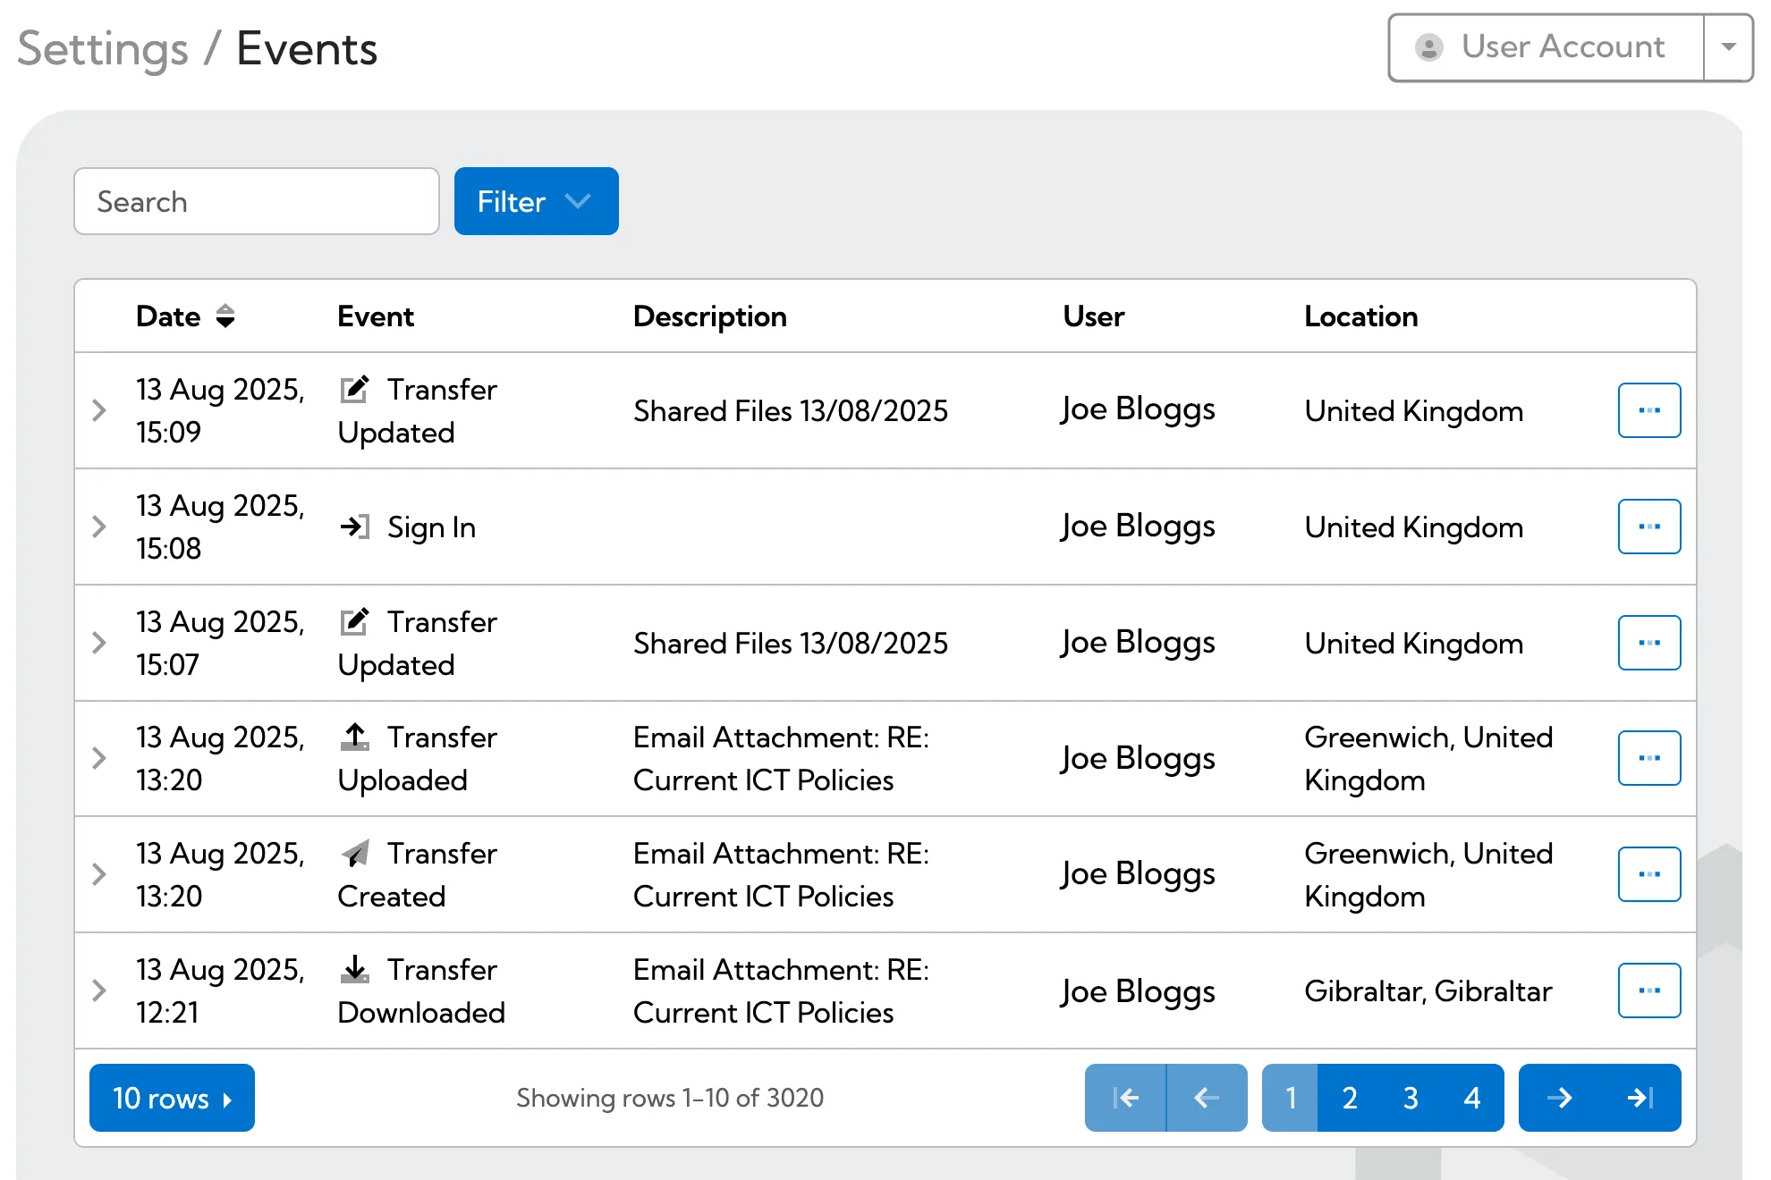Image resolution: width=1771 pixels, height=1180 pixels.
Task: Change the 10 rows per page setting
Action: coord(172,1098)
